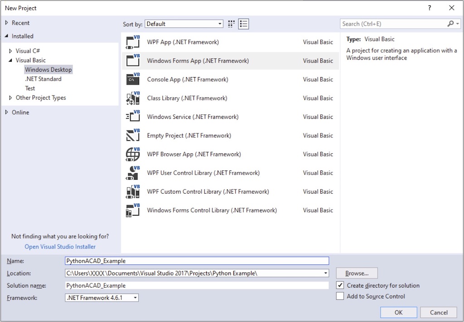Click the Solution name field
Screen dimensions: 464x322
(197, 285)
